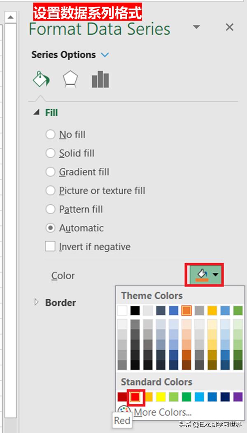Enable Invert if negative checkbox

(x=50, y=246)
